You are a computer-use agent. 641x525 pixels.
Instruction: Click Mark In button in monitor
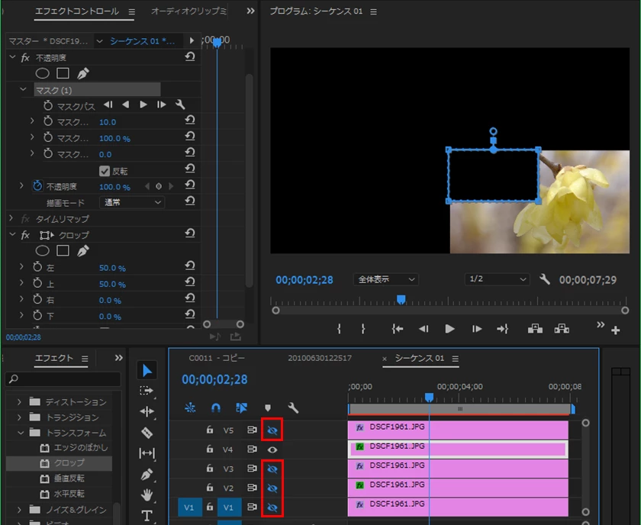(339, 329)
